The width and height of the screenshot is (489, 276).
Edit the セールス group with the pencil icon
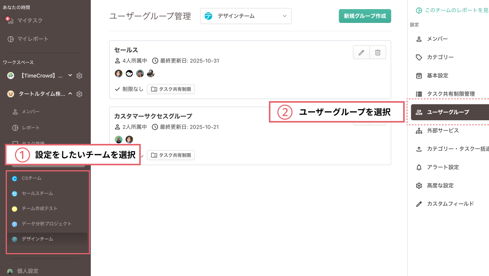361,52
